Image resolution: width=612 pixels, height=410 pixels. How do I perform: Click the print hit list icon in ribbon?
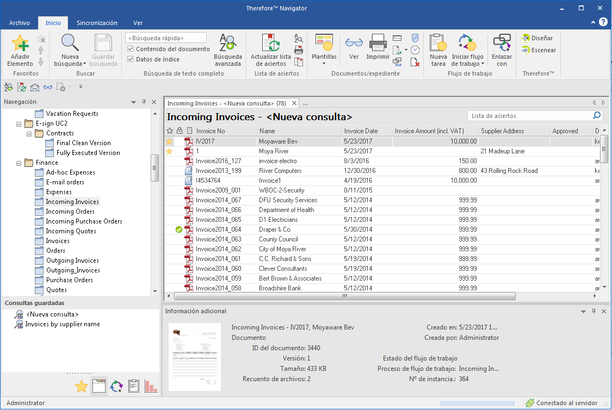coord(299,50)
